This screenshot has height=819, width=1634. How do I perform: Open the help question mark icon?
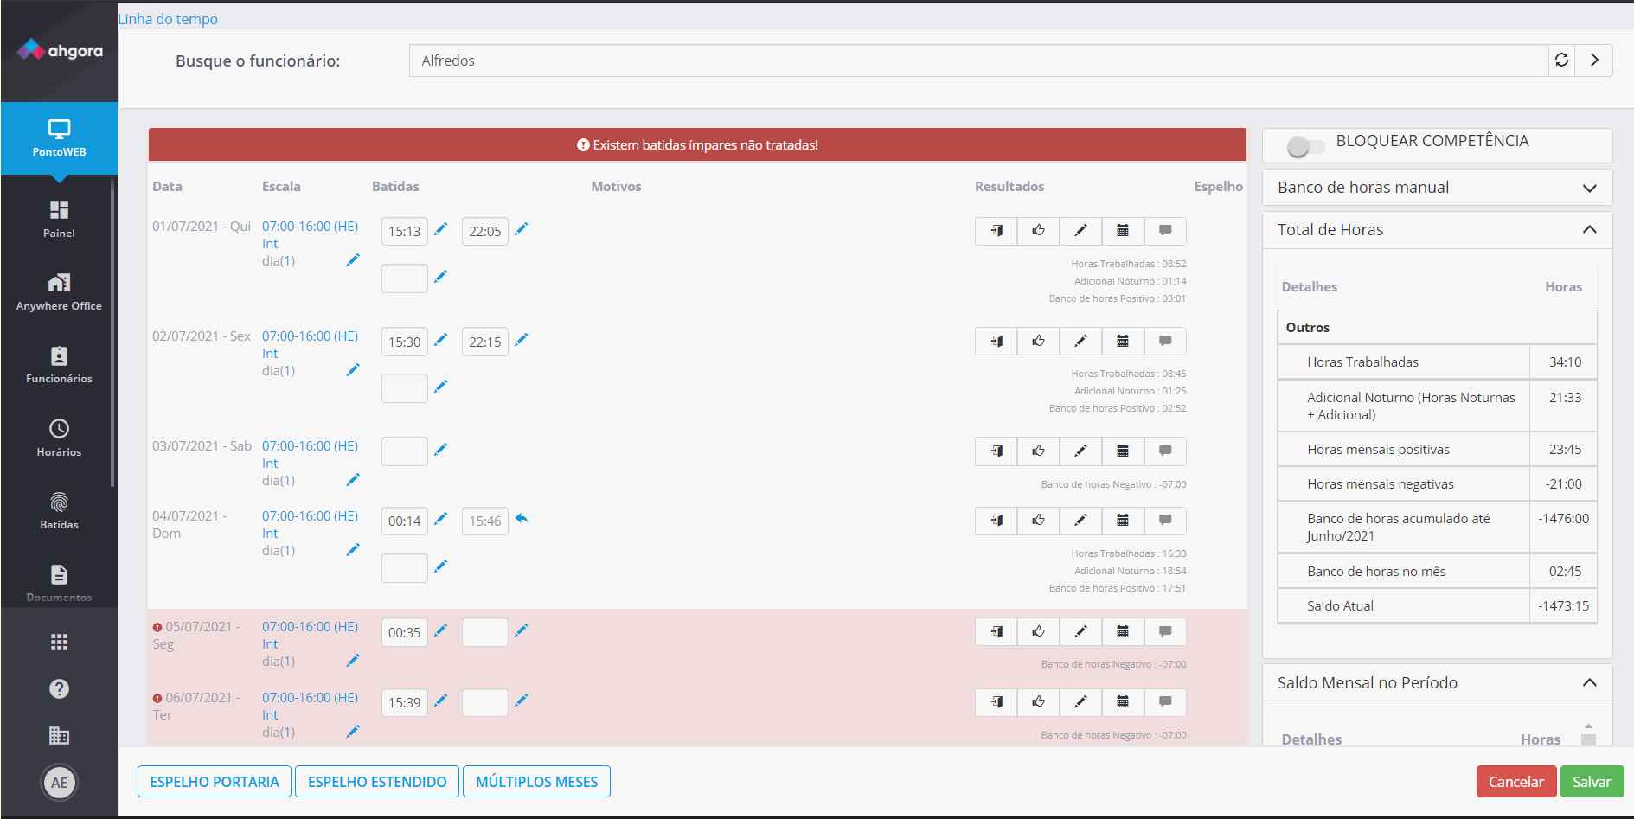[x=59, y=688]
